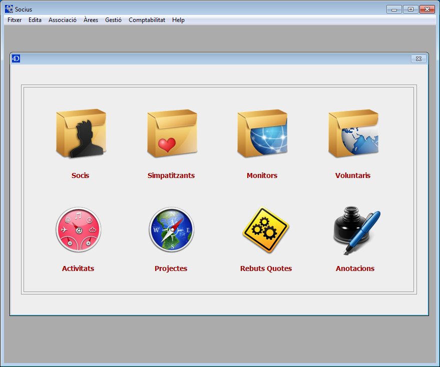Click the red 'Voluntaris' text label
Viewport: 440px width, 367px height.
click(x=353, y=175)
